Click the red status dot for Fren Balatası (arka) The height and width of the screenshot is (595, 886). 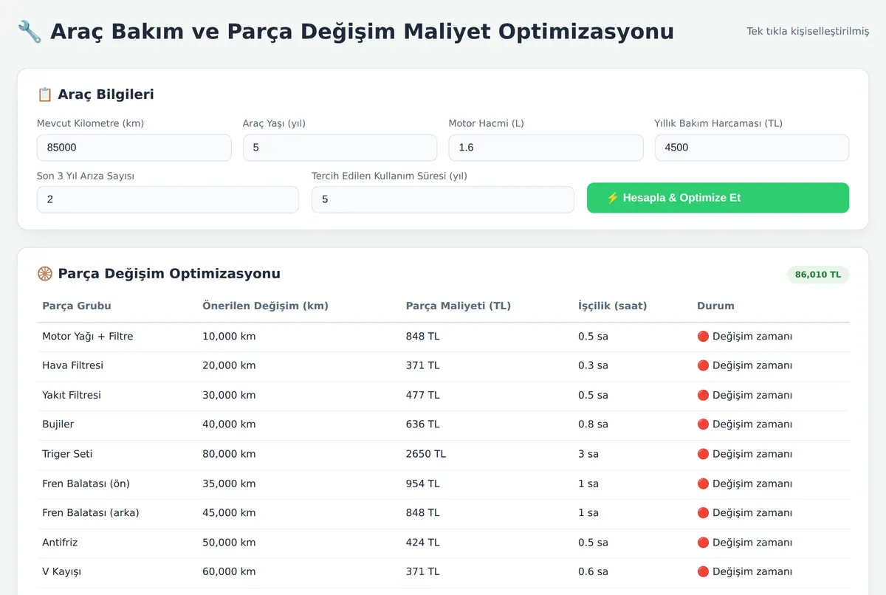coord(703,513)
